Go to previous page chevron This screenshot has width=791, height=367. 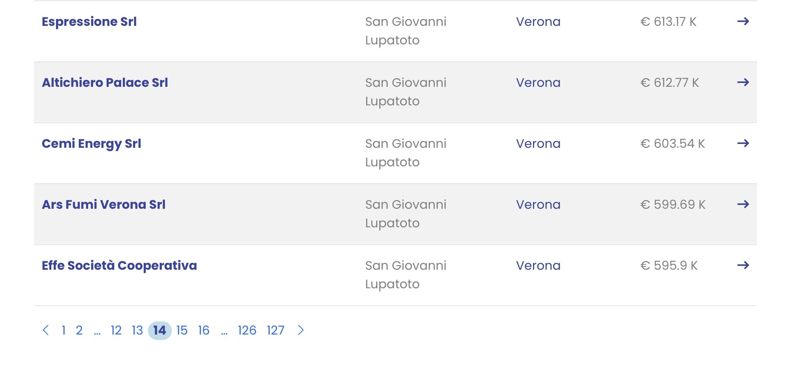46,330
